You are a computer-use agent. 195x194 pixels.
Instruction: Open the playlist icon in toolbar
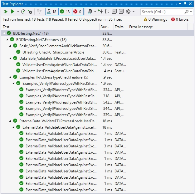(x=90, y=12)
